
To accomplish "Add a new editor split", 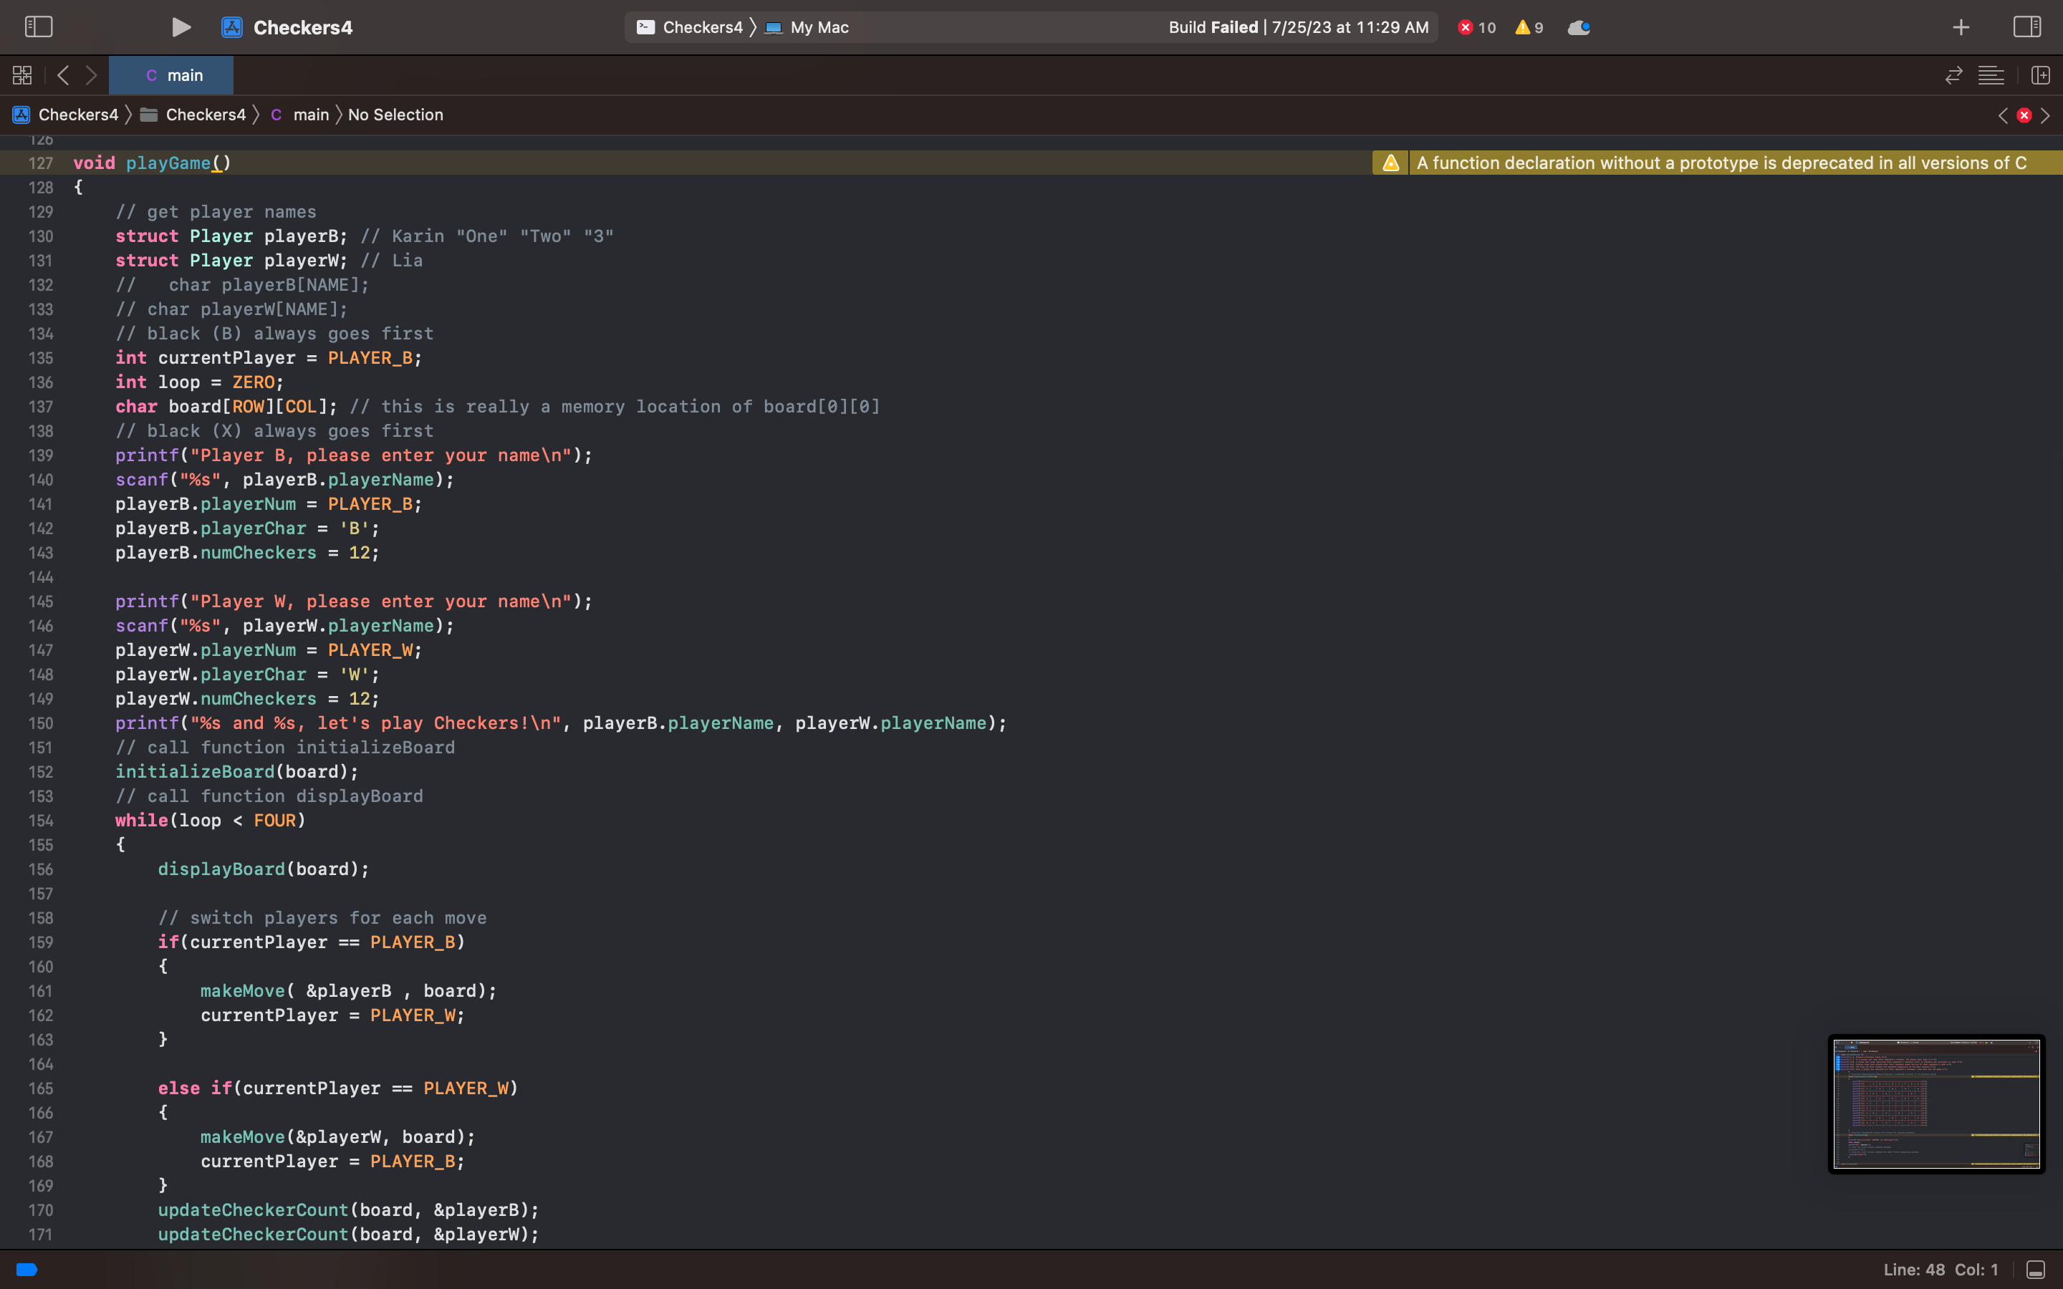I will coord(2040,75).
